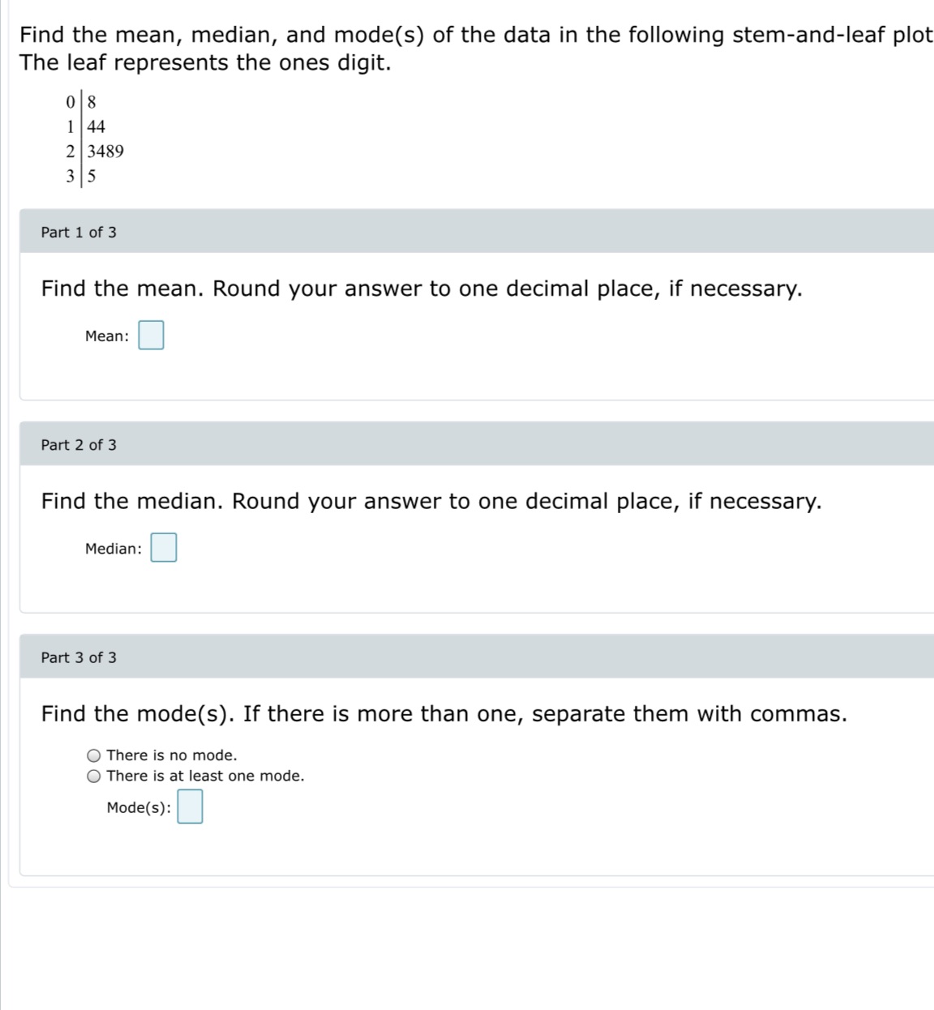The image size is (934, 1010).
Task: Click the 'Mode(s):' label text
Action: (x=139, y=806)
